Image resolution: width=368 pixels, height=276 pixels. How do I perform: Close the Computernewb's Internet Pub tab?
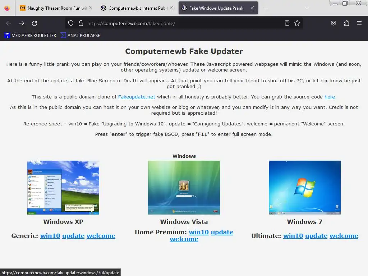[171, 8]
